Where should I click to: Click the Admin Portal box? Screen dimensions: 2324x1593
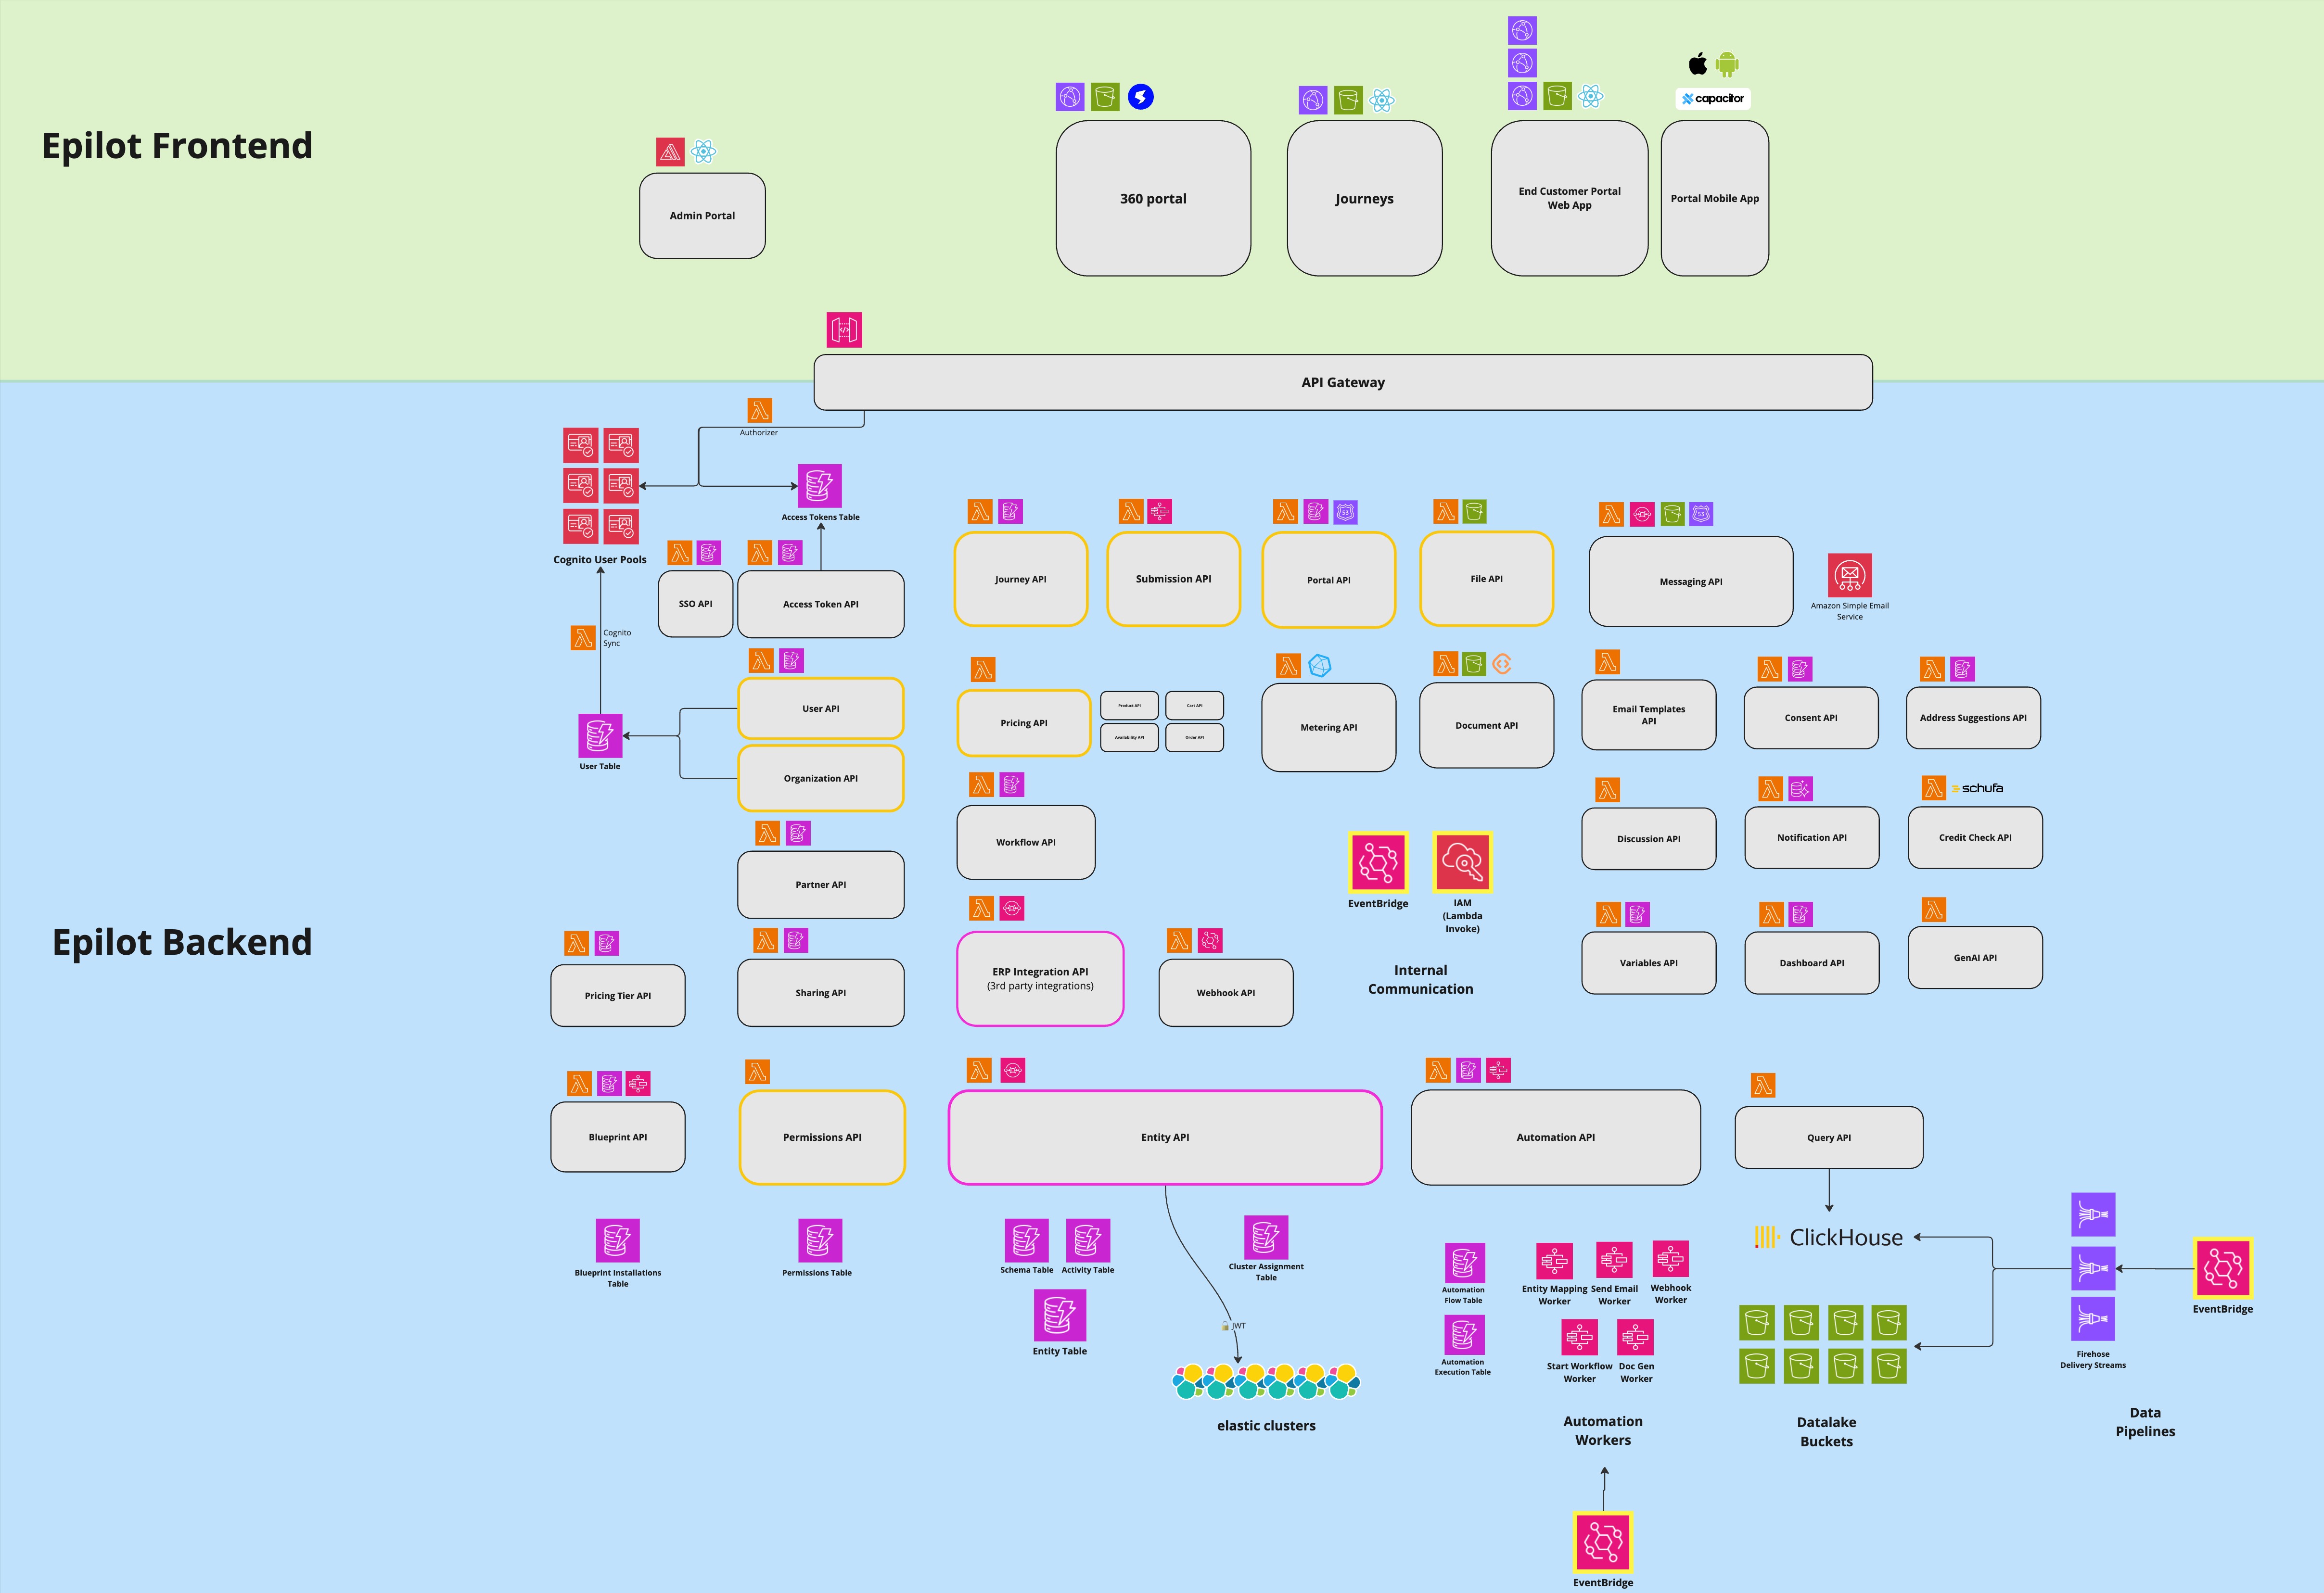pos(702,216)
